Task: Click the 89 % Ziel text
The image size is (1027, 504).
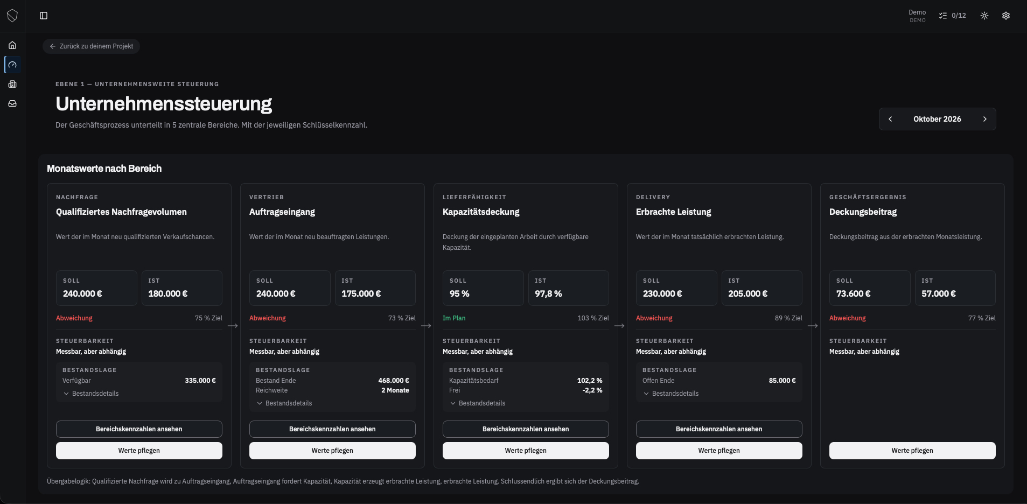Action: click(x=788, y=318)
